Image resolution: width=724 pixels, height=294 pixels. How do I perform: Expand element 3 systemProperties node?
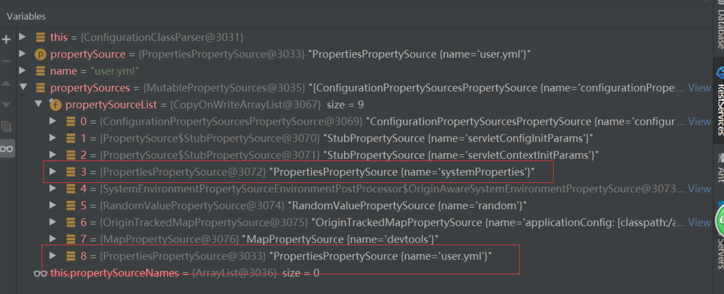click(x=53, y=172)
